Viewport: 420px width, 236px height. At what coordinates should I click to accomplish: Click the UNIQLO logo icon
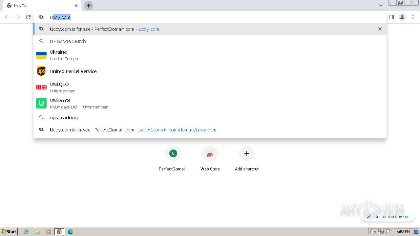pos(41,87)
